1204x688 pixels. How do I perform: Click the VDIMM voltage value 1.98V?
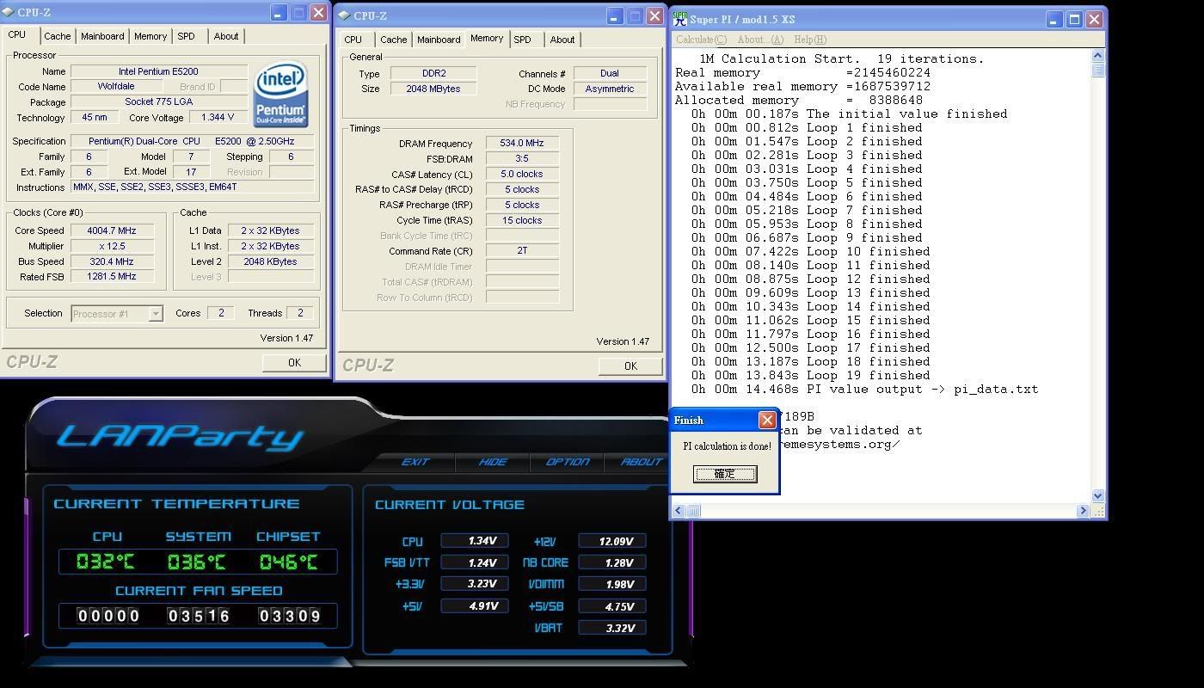click(612, 584)
